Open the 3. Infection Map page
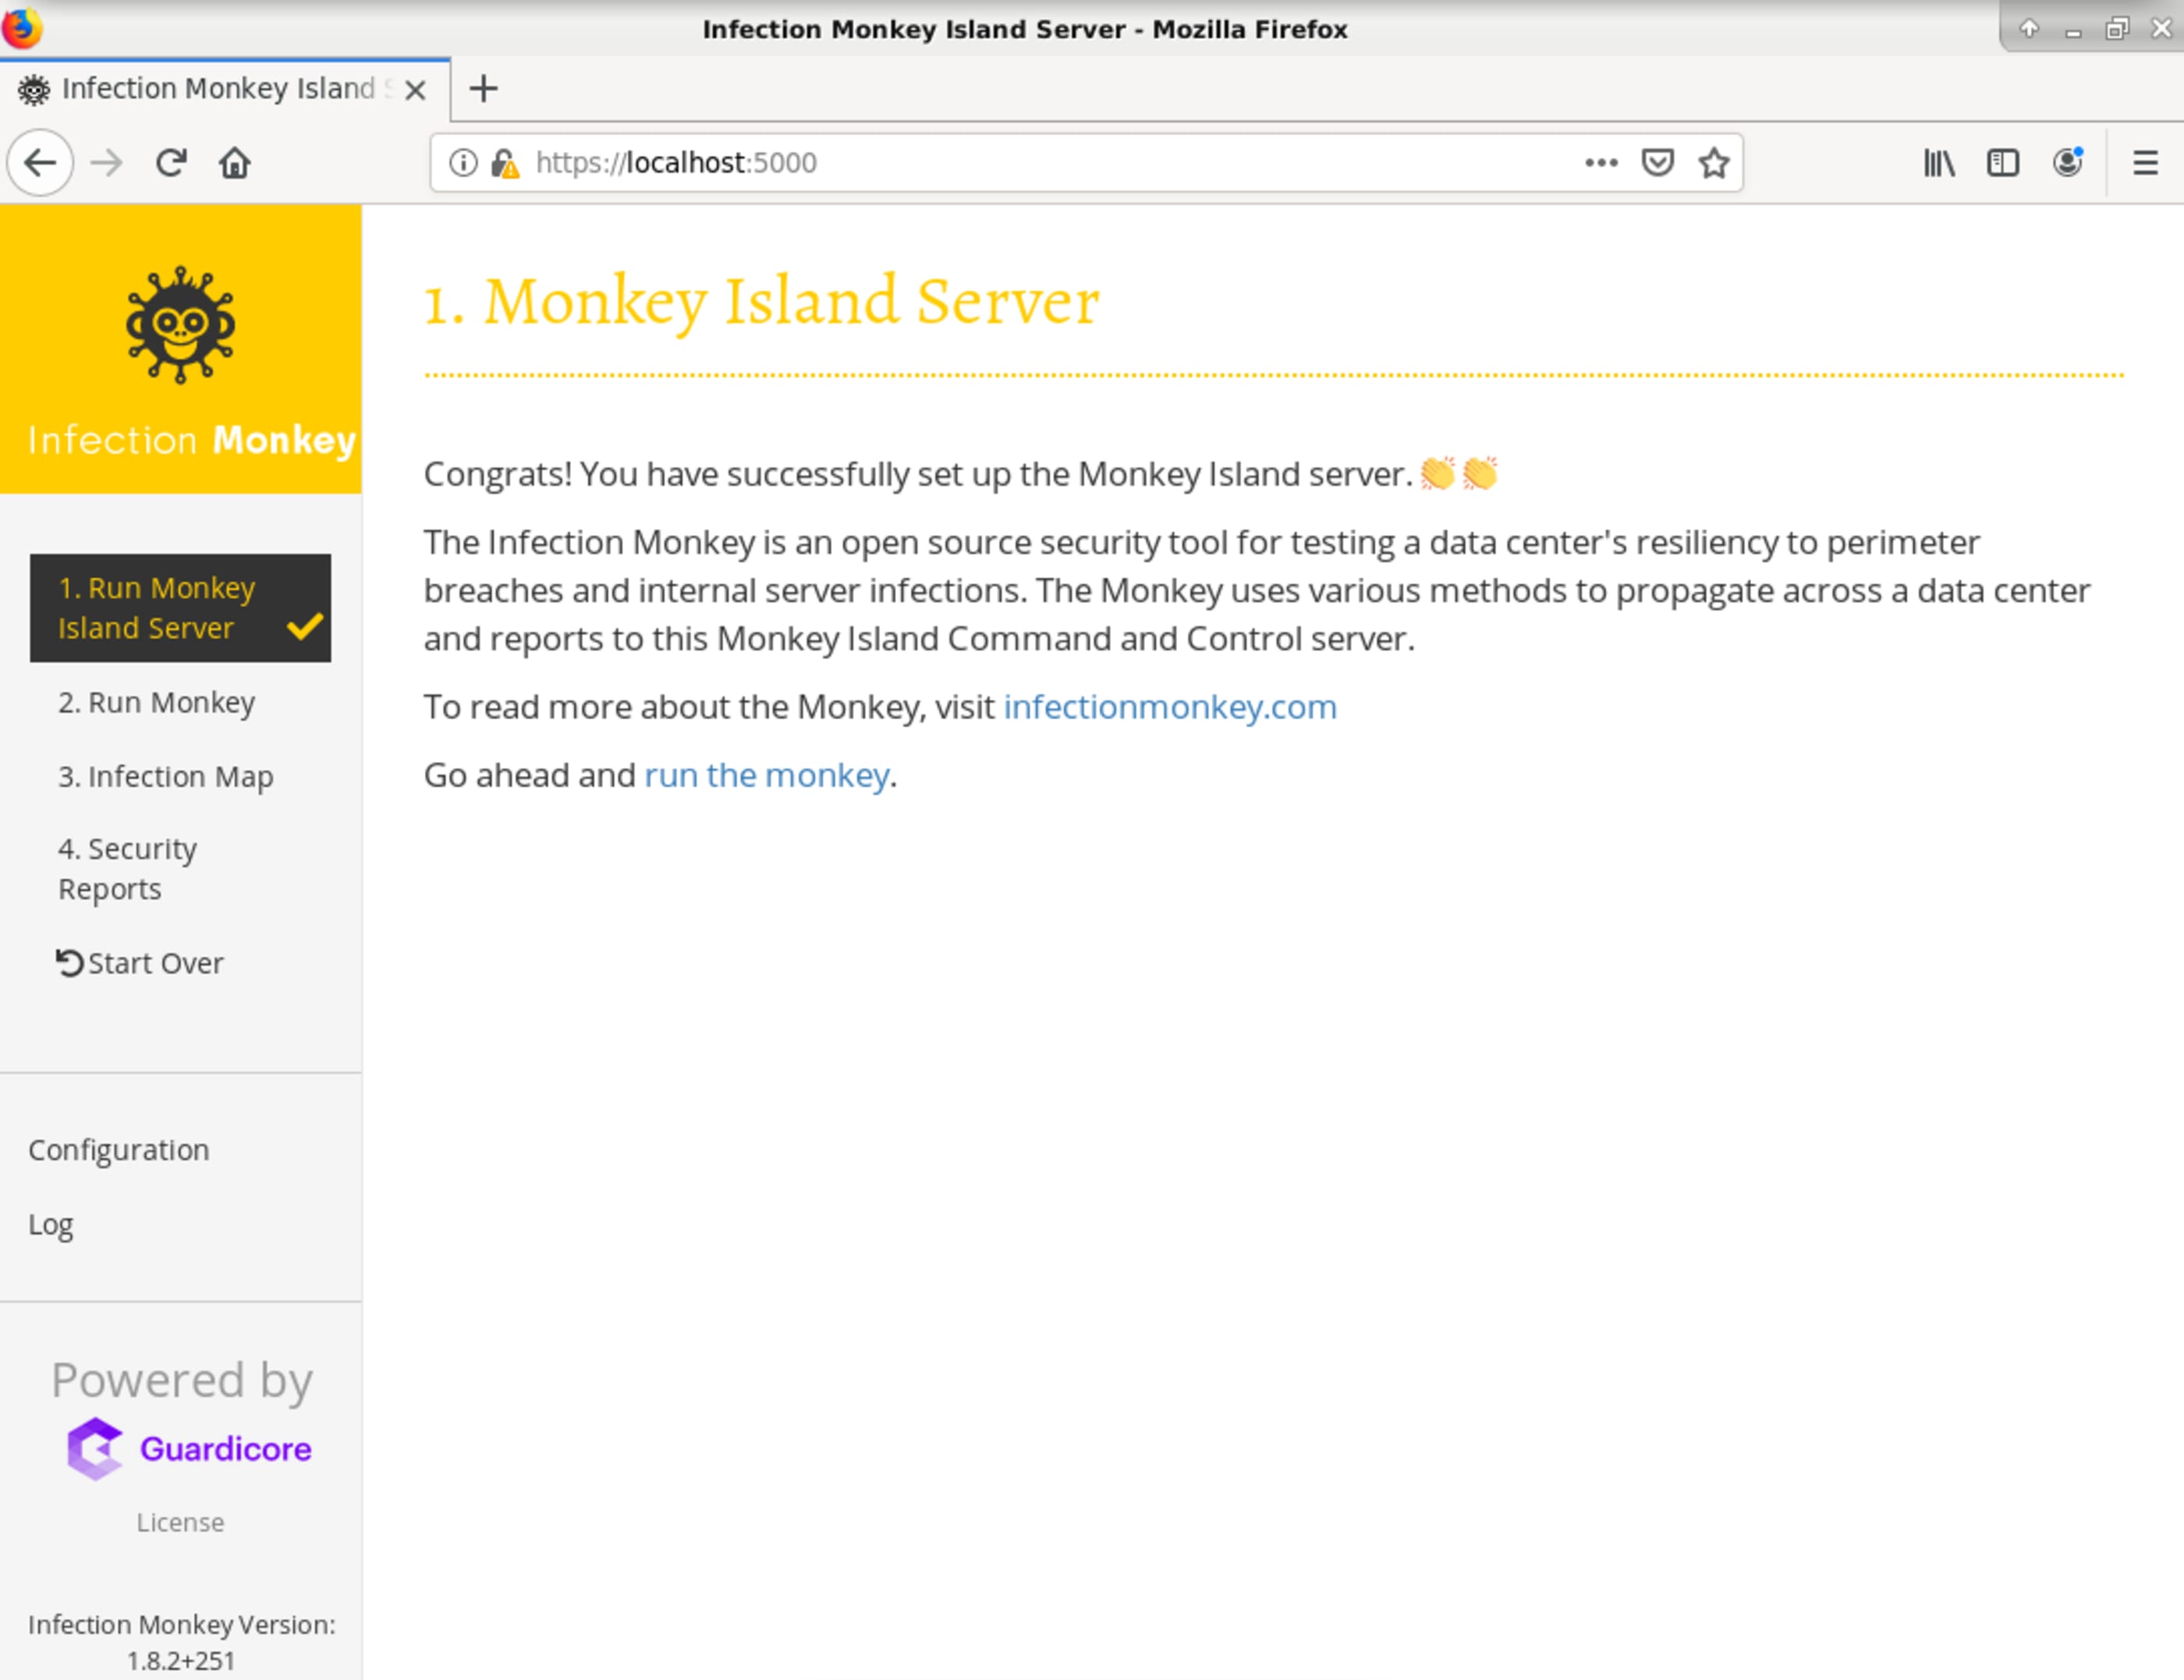The image size is (2184, 1680). click(166, 776)
